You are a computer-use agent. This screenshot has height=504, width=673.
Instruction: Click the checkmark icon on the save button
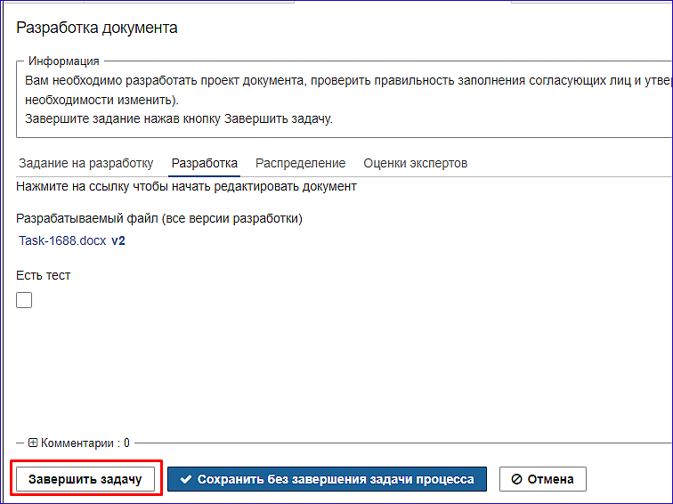(x=186, y=479)
